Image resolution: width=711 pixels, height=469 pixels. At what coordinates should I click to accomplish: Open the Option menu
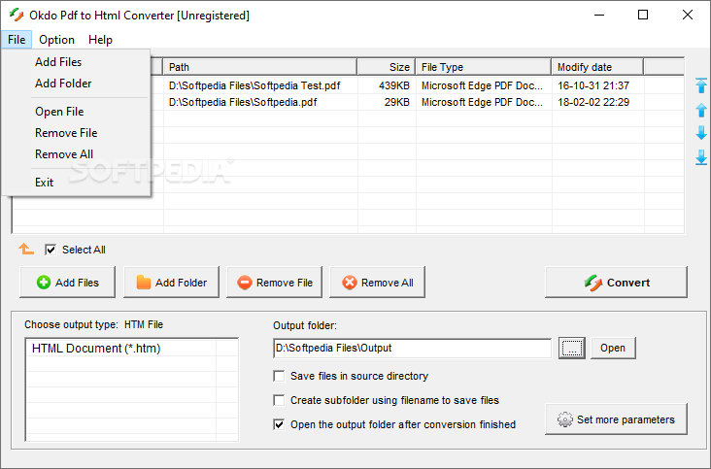56,40
